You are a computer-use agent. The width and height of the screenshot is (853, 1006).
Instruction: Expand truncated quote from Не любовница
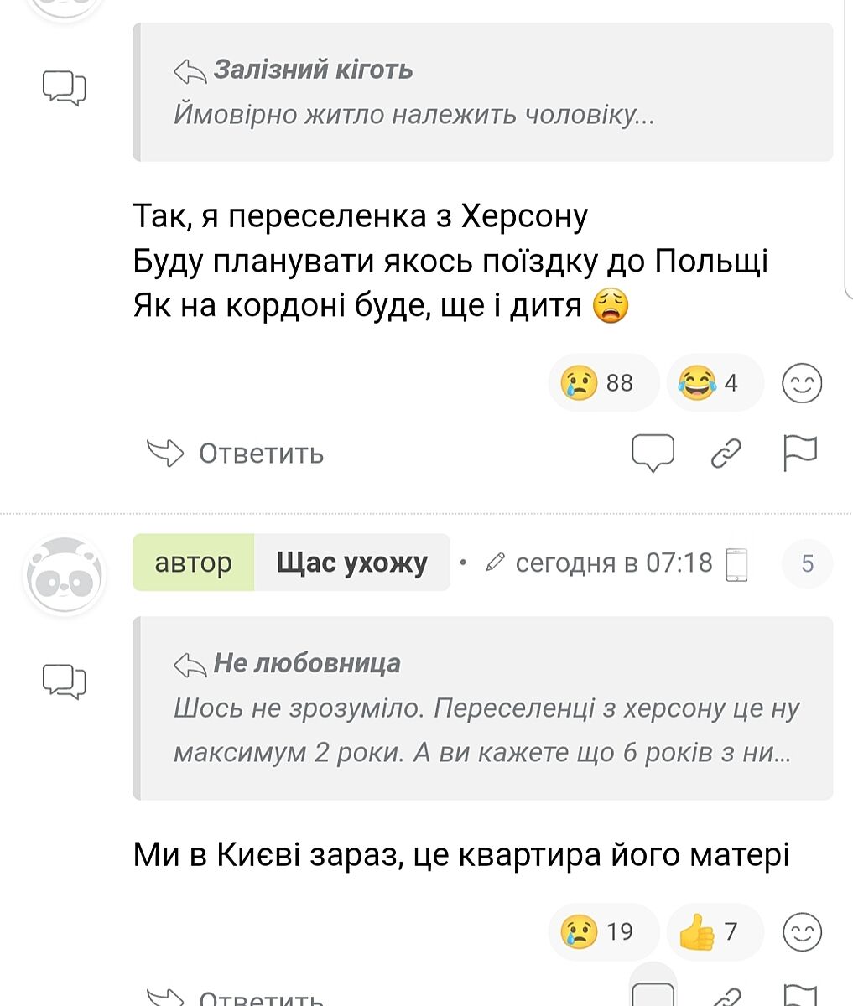pyautogui.click(x=482, y=730)
